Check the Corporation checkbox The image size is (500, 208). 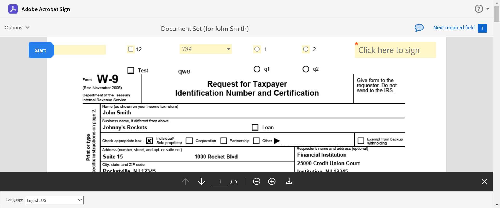(x=189, y=141)
